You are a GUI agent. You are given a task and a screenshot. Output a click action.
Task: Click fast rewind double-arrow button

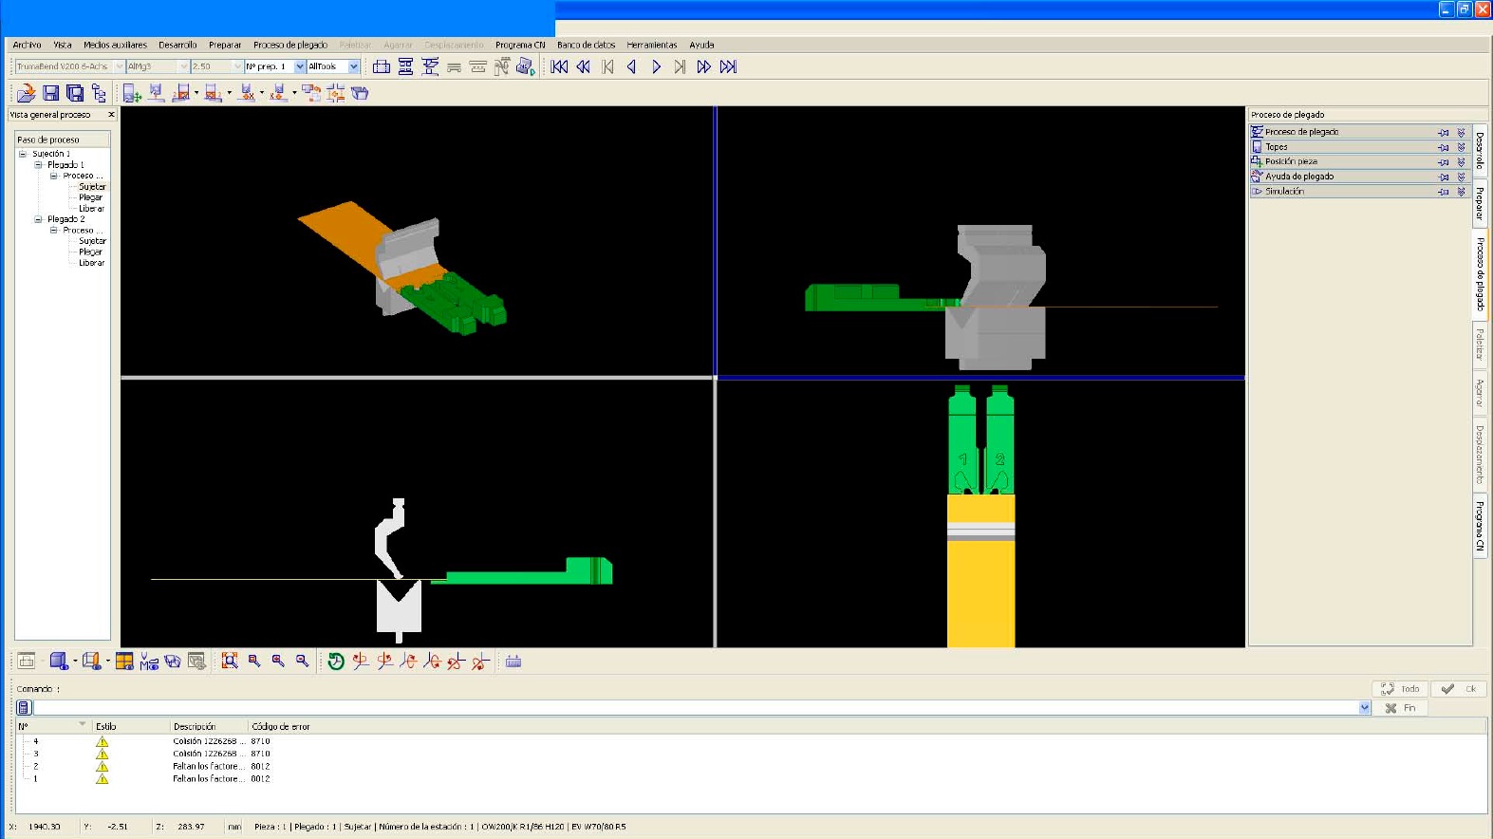(x=583, y=66)
